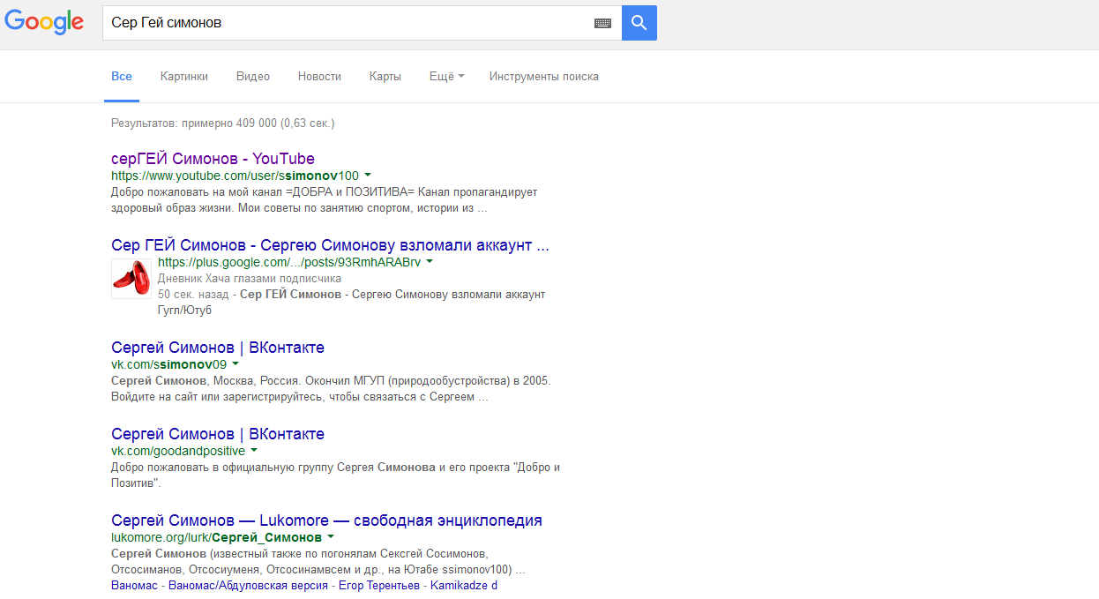The image size is (1099, 599).
Task: Open the Kamikadze d sitelink
Action: pyautogui.click(x=464, y=586)
